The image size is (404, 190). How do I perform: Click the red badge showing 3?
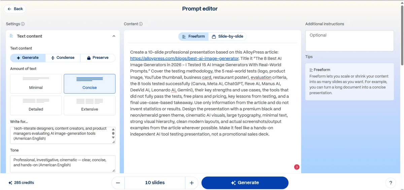point(297,167)
